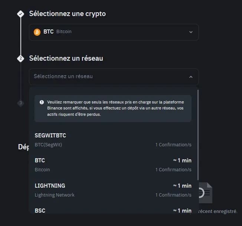Click the warning info icon in notice

[42, 102]
